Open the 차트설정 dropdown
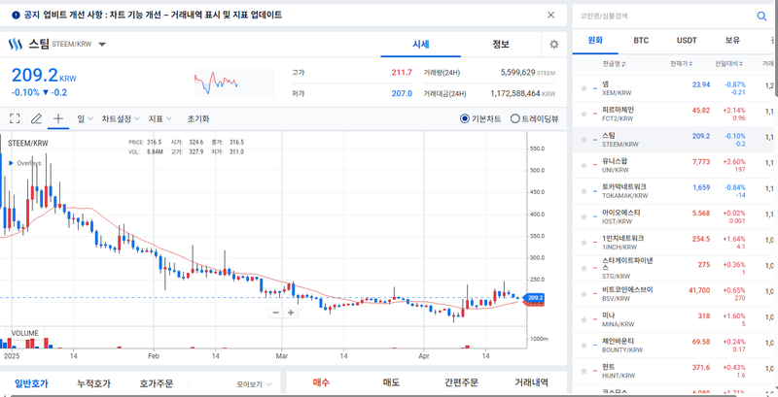This screenshot has width=778, height=397. point(121,118)
